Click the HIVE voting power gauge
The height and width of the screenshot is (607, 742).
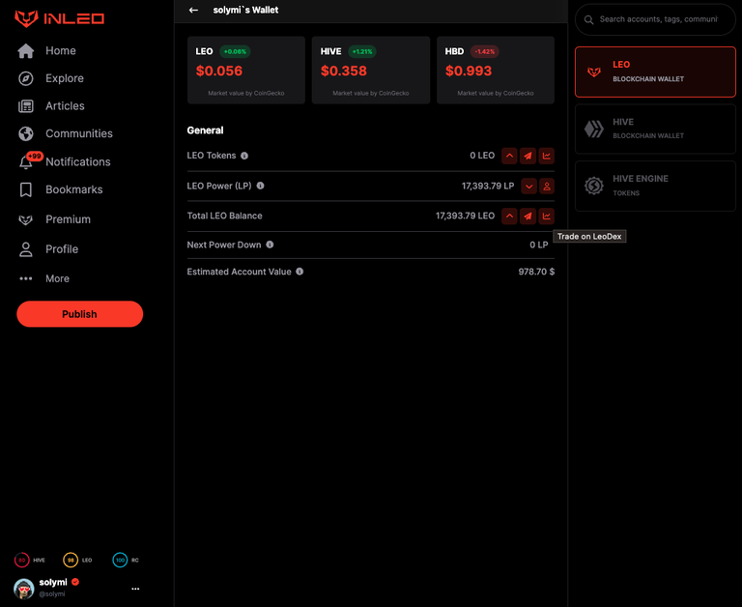(x=22, y=561)
